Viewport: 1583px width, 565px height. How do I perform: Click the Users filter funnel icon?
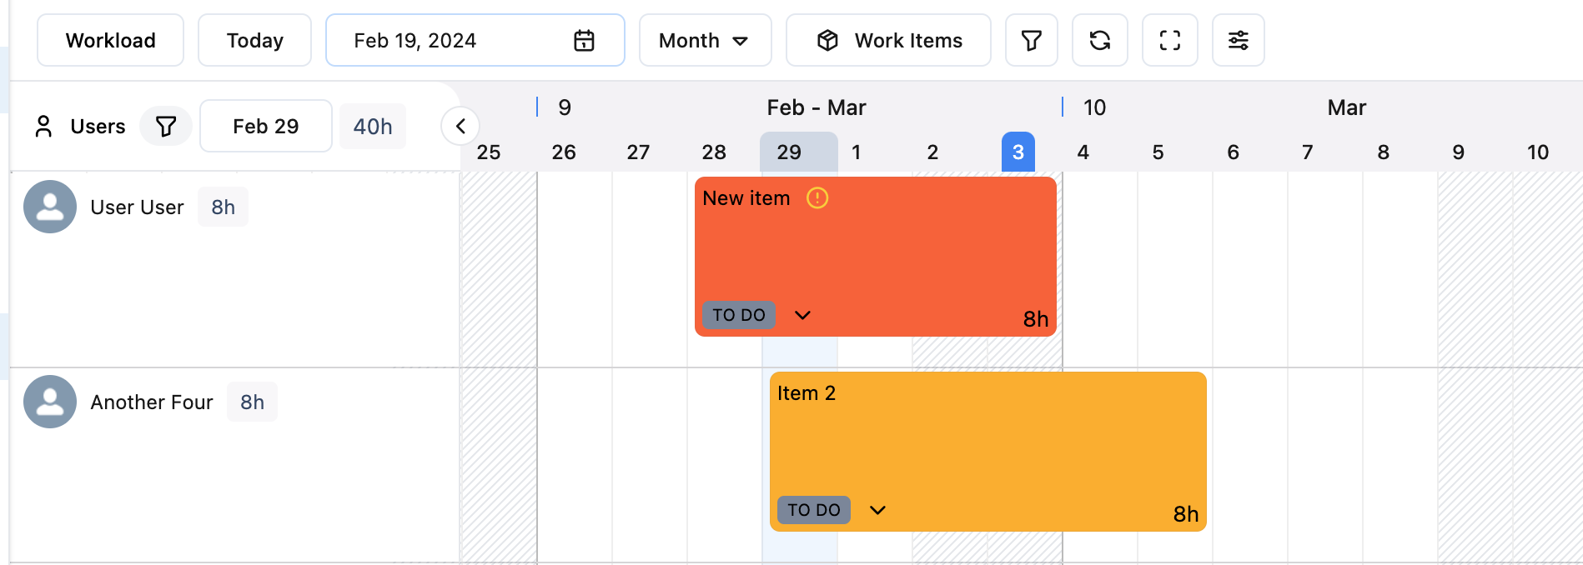tap(166, 127)
